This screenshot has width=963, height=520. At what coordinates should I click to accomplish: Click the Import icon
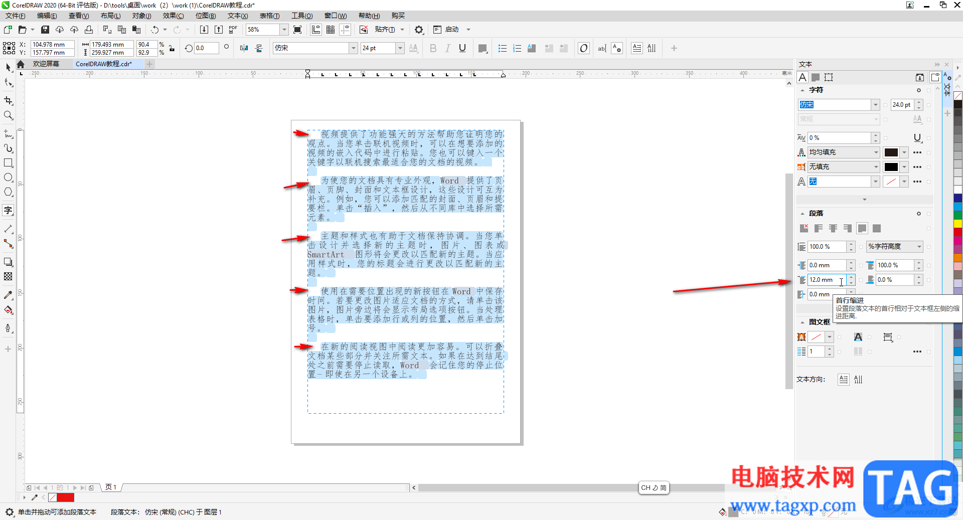point(204,30)
